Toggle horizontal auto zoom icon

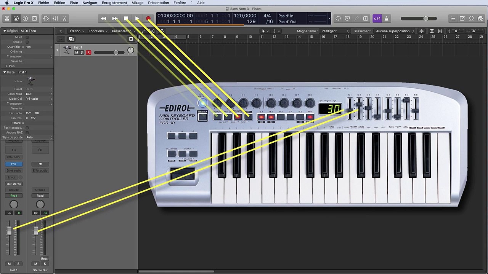point(440,31)
